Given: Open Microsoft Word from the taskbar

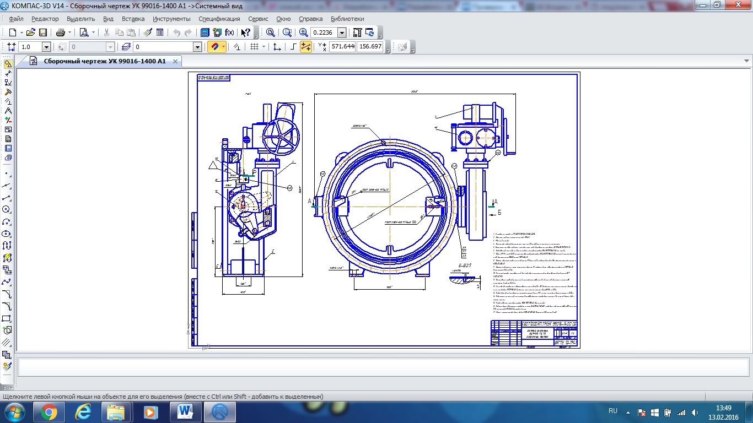Looking at the screenshot, I should [185, 412].
